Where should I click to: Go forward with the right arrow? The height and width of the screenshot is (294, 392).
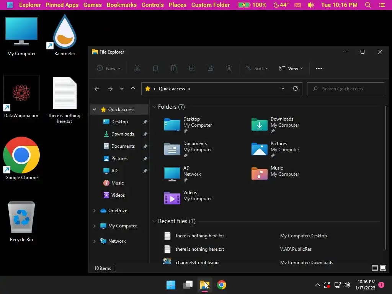(110, 89)
